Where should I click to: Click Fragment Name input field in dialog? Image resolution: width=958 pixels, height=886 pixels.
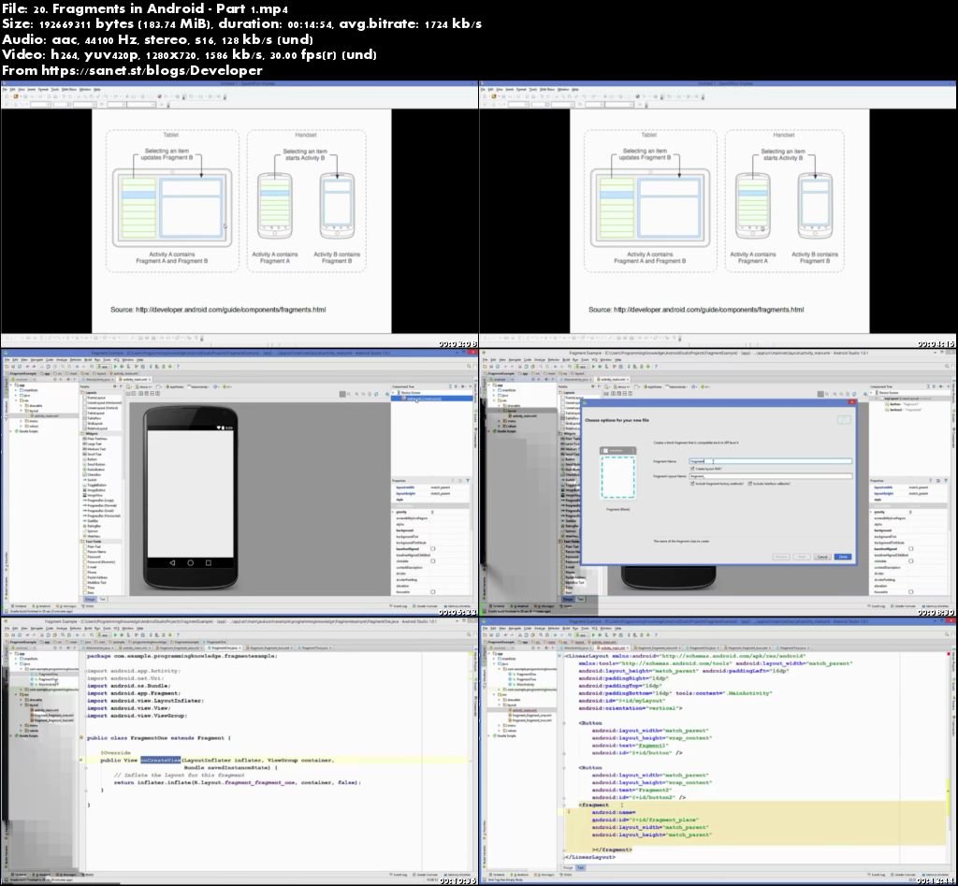[771, 461]
